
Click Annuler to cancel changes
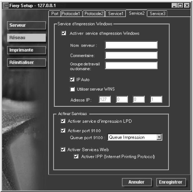[137, 182]
